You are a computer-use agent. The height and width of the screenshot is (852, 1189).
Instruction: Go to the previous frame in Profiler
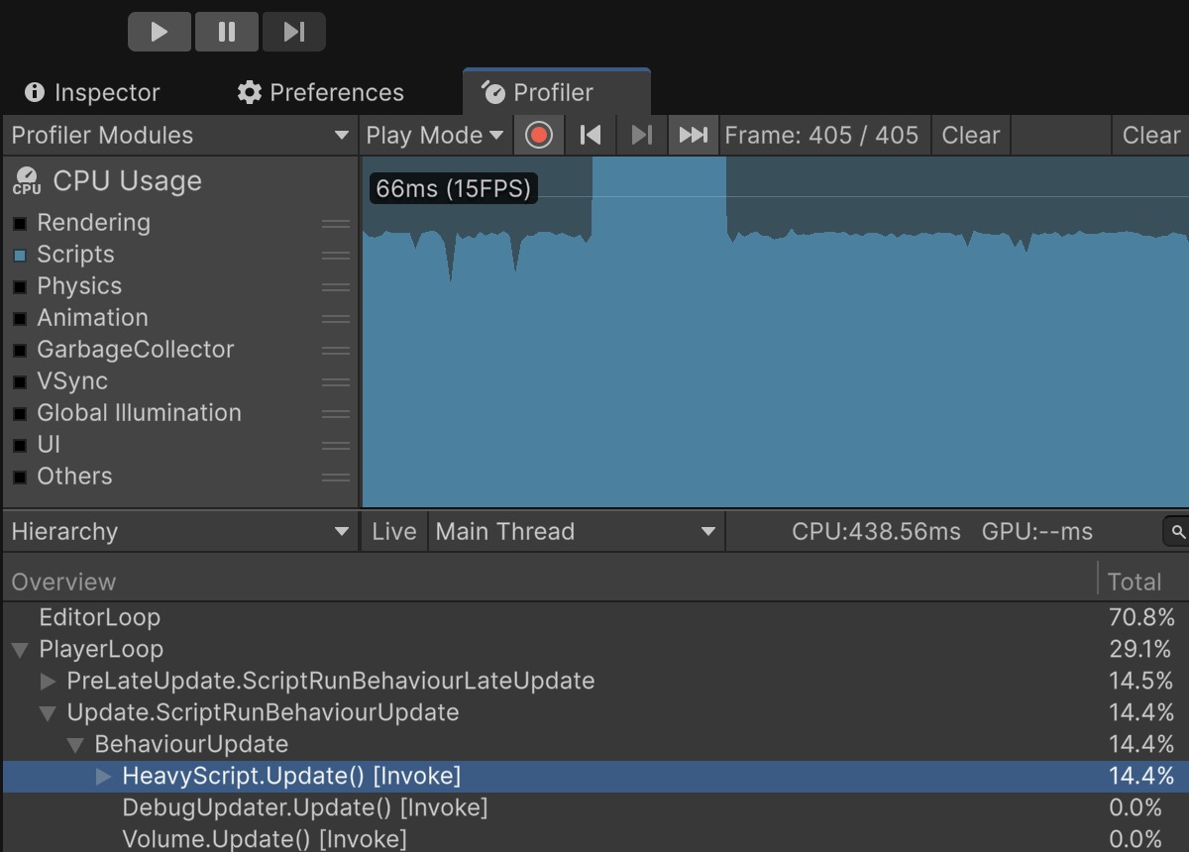click(591, 135)
